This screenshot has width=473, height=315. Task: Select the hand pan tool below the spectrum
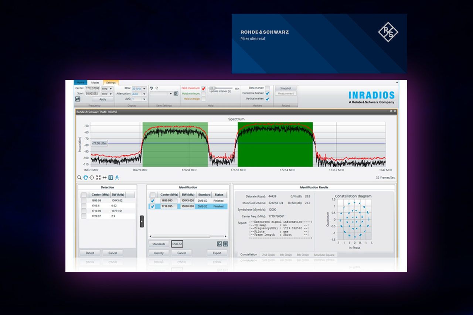point(86,178)
